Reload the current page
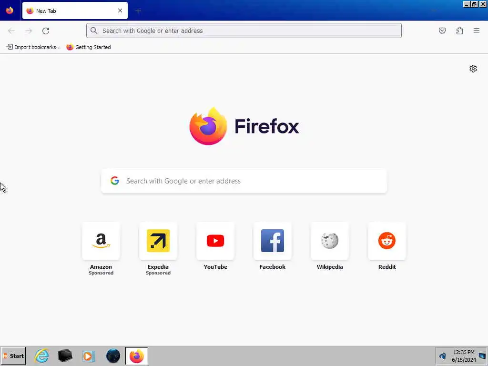Screen dimensions: 488x366 pyautogui.click(x=46, y=30)
